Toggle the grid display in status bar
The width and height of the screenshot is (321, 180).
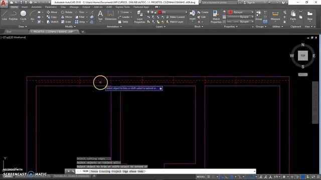209,176
